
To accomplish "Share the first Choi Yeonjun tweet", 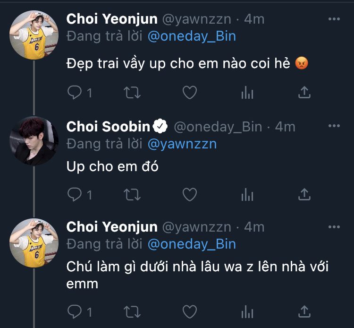I will pos(304,93).
